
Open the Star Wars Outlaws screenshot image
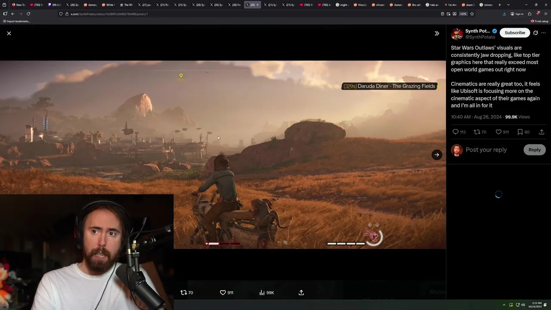tap(223, 155)
